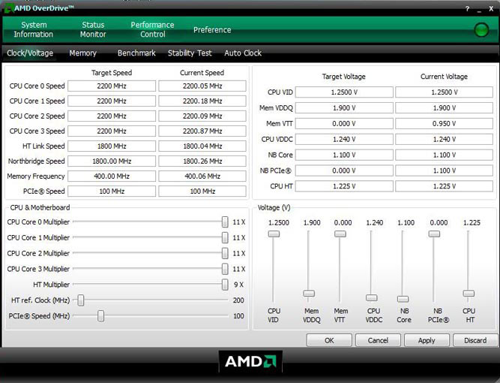Open the Stability Test subtab
This screenshot has height=383, width=500.
tap(190, 53)
